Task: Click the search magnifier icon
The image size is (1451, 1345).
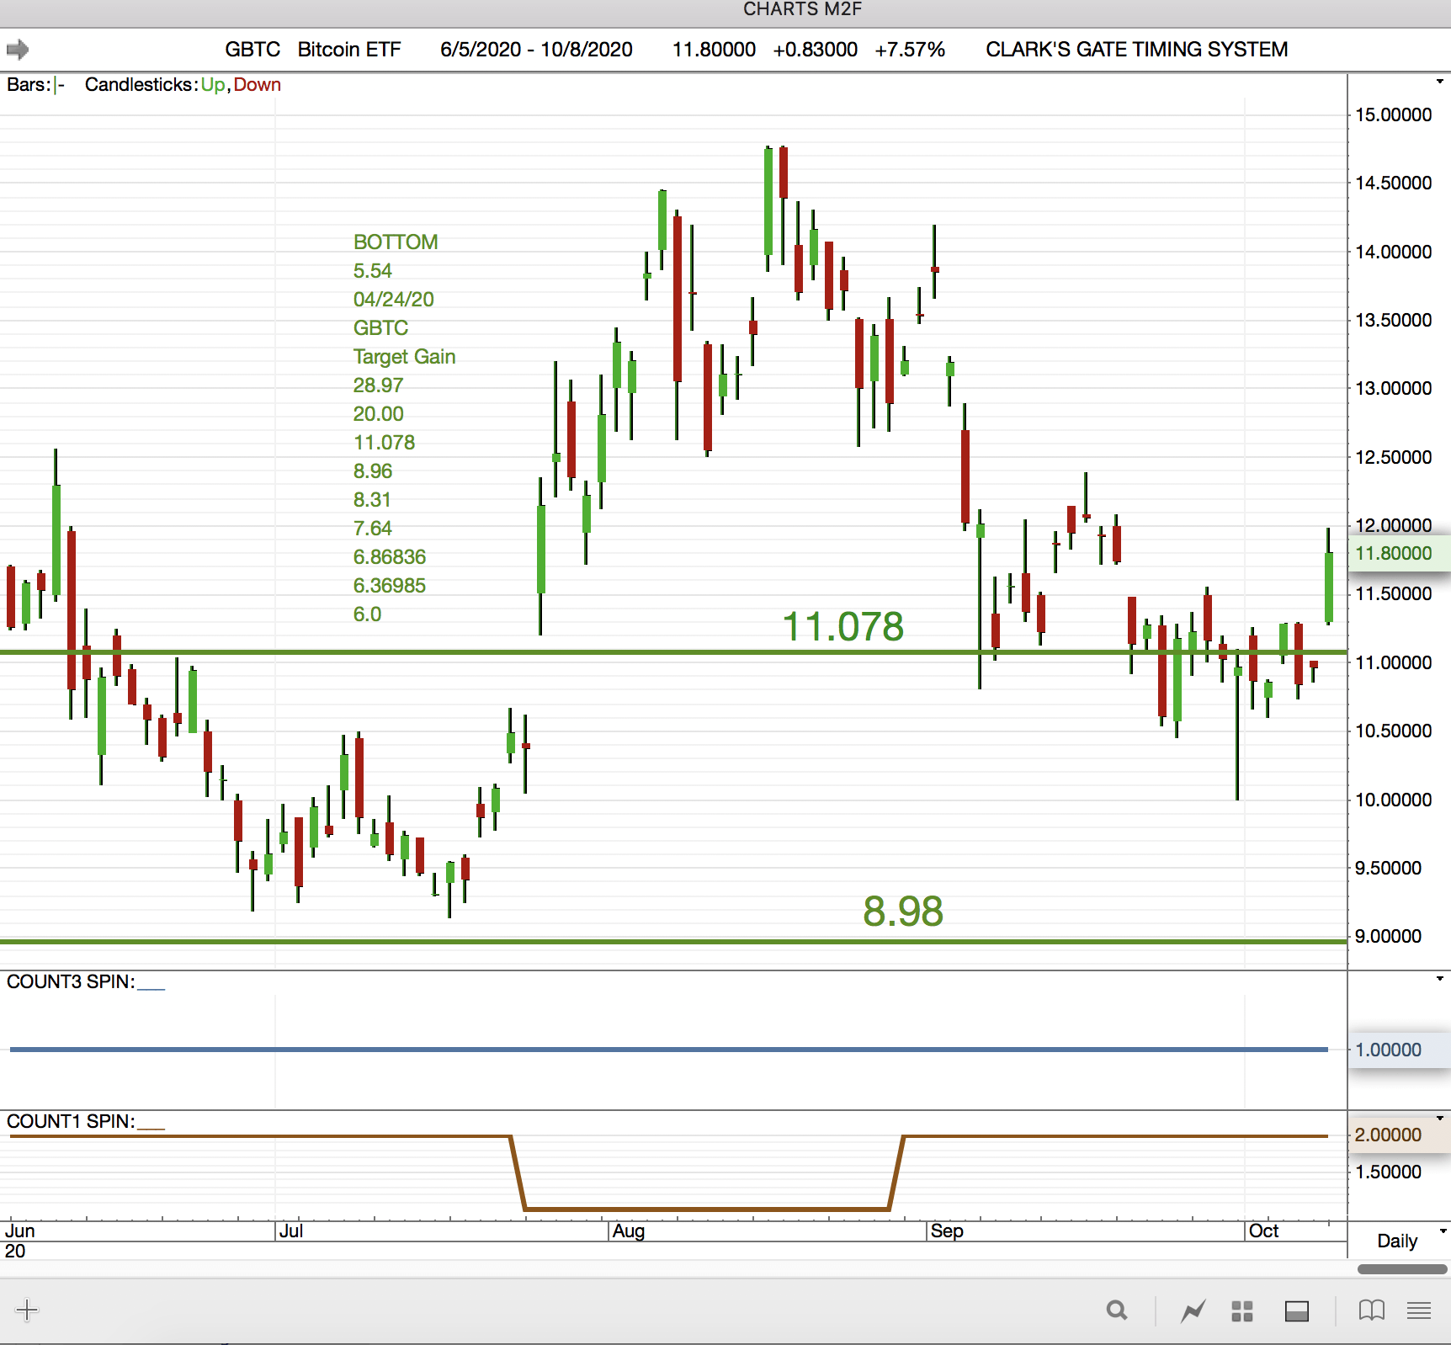Action: click(1117, 1310)
